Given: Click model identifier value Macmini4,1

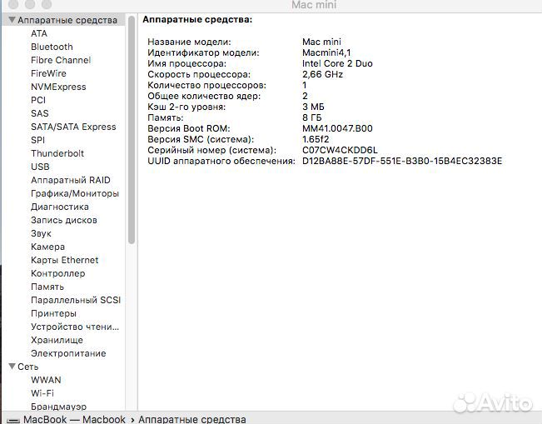Looking at the screenshot, I should [x=326, y=53].
